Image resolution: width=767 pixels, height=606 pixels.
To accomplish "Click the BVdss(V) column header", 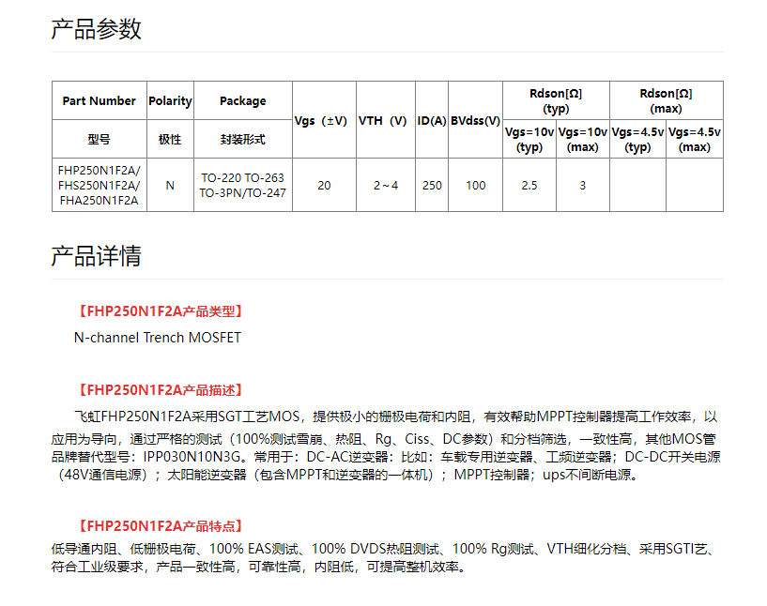I will pos(475,120).
